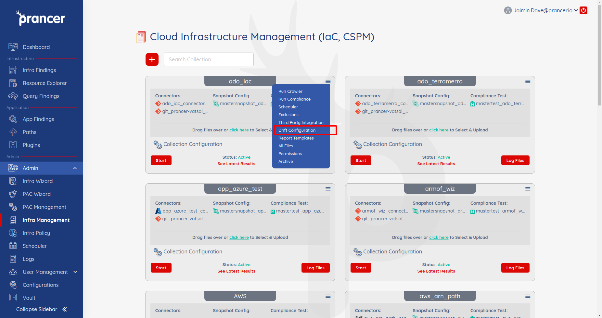Click the red plus add collection button
Screen dimensions: 602x318
pyautogui.click(x=152, y=59)
